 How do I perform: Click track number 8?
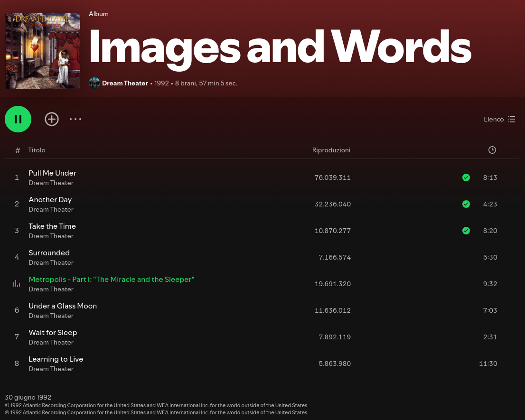tap(17, 364)
